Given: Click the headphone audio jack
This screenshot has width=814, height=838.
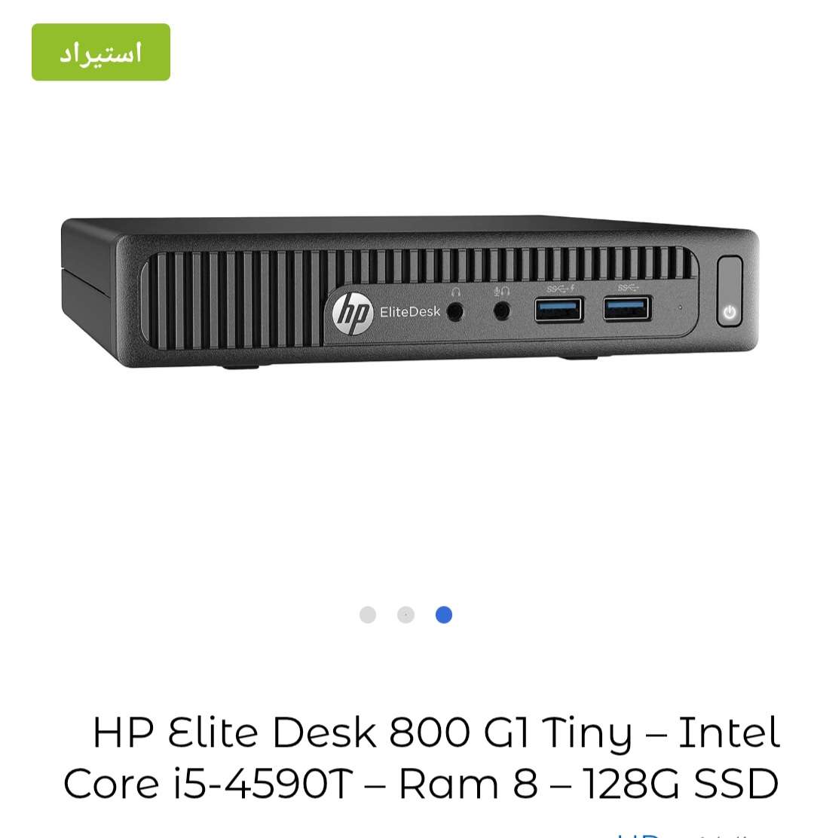Looking at the screenshot, I should (x=454, y=312).
